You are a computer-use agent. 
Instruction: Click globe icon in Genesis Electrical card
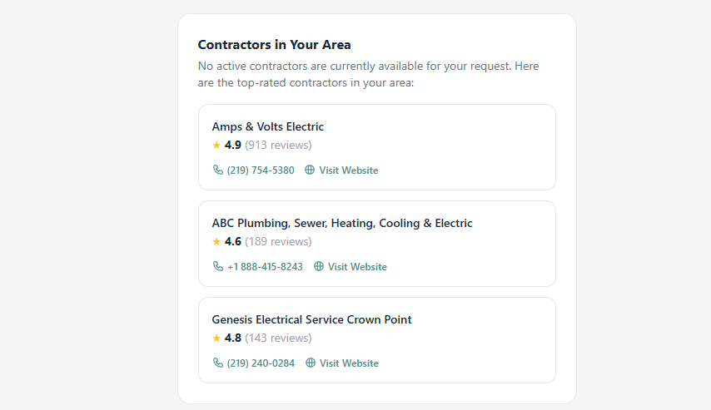point(311,363)
